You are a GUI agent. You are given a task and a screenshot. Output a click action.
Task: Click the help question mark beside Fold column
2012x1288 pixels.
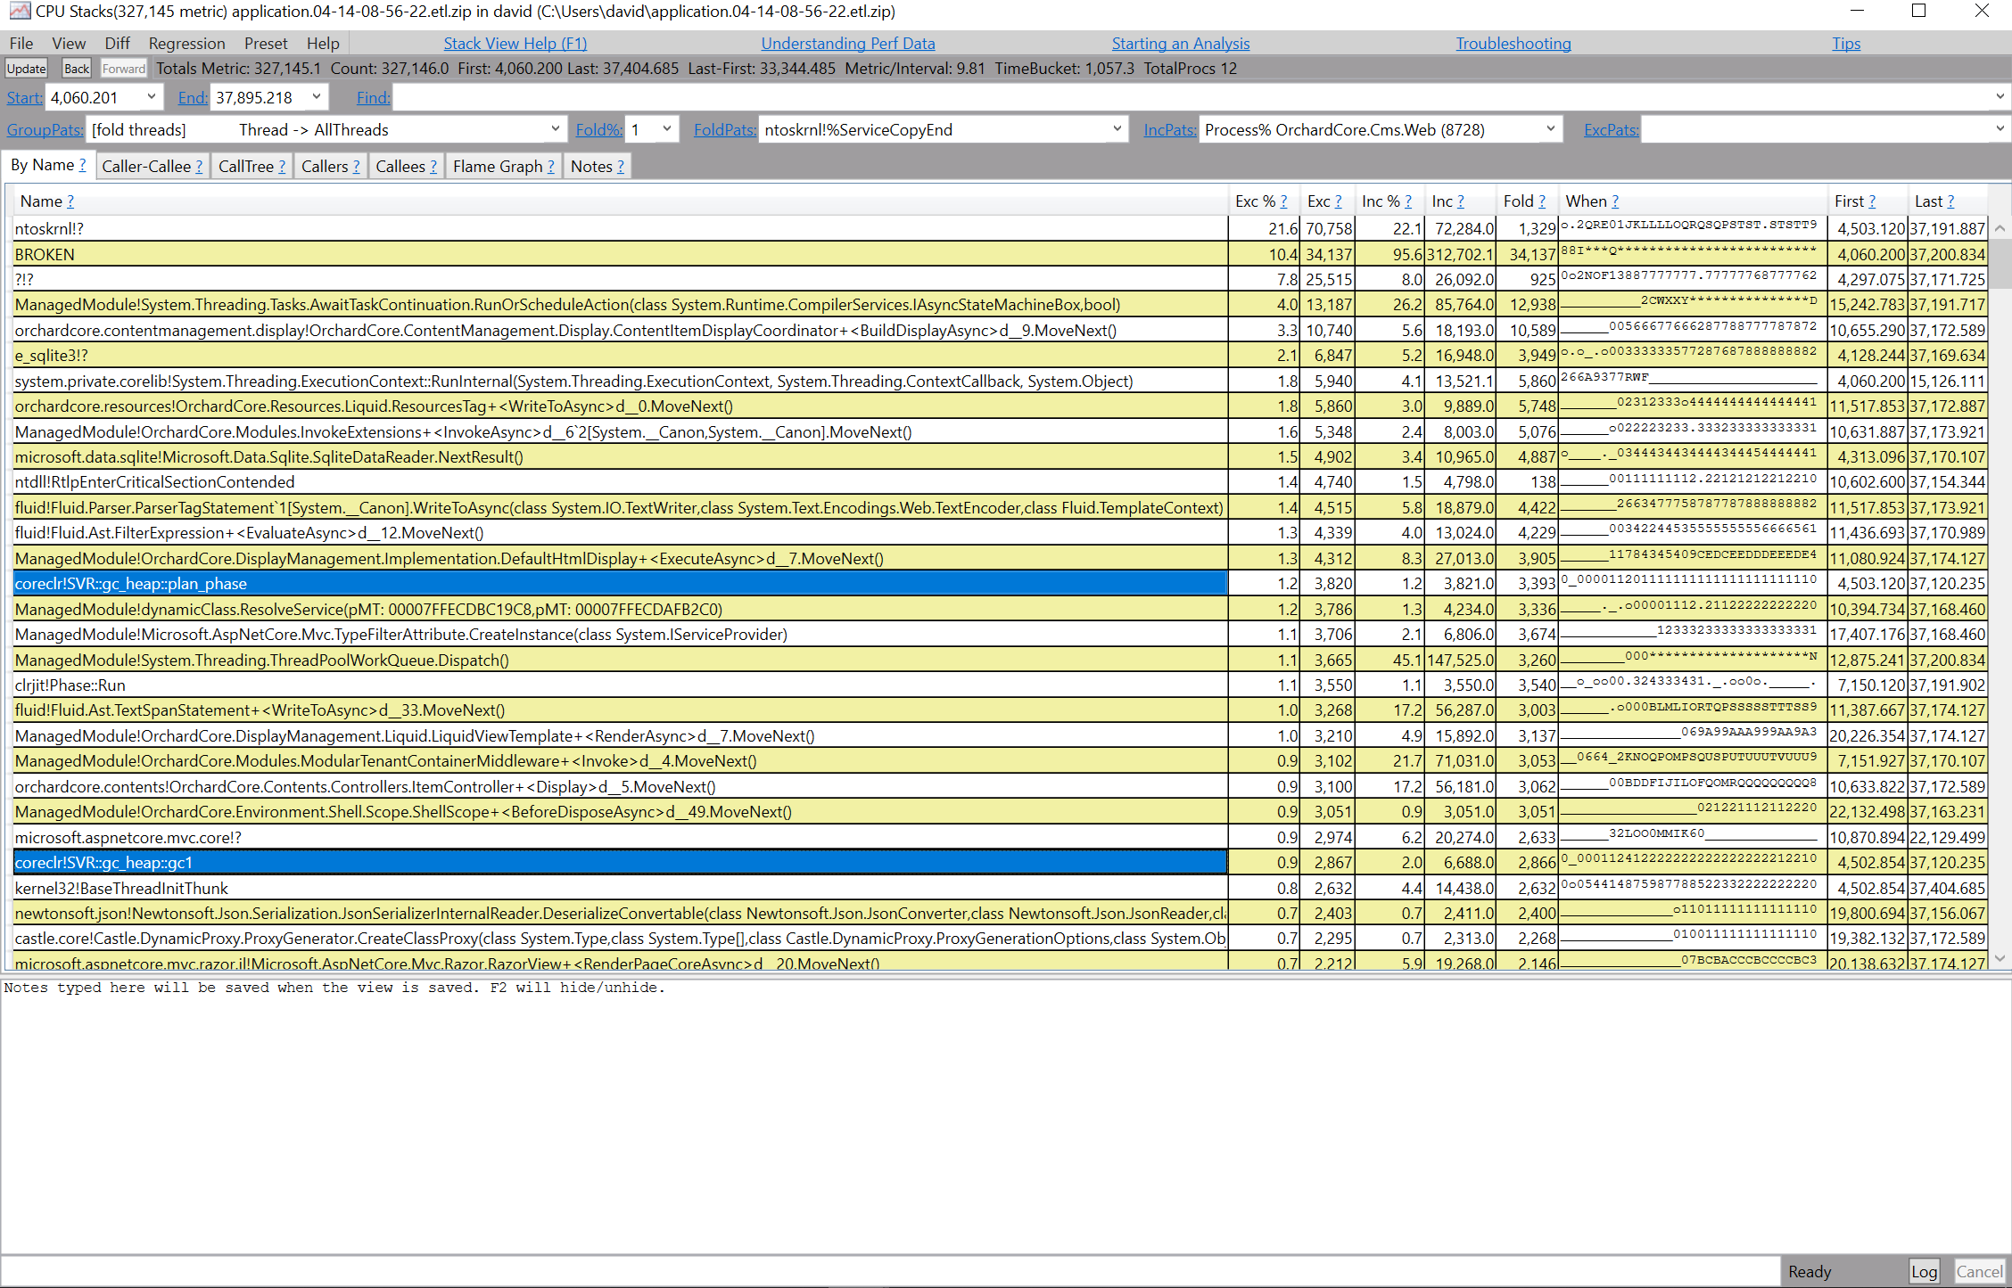pos(1542,201)
